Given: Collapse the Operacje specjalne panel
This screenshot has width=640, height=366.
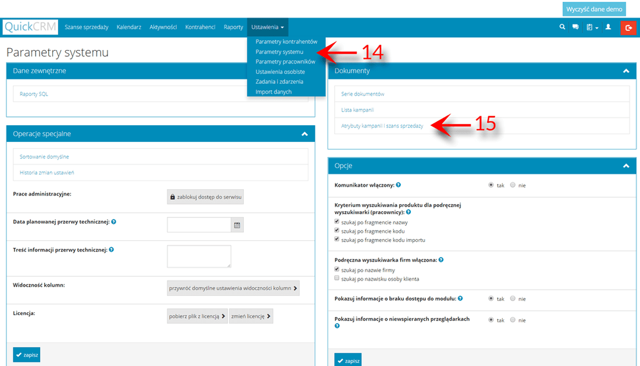Looking at the screenshot, I should (x=304, y=134).
